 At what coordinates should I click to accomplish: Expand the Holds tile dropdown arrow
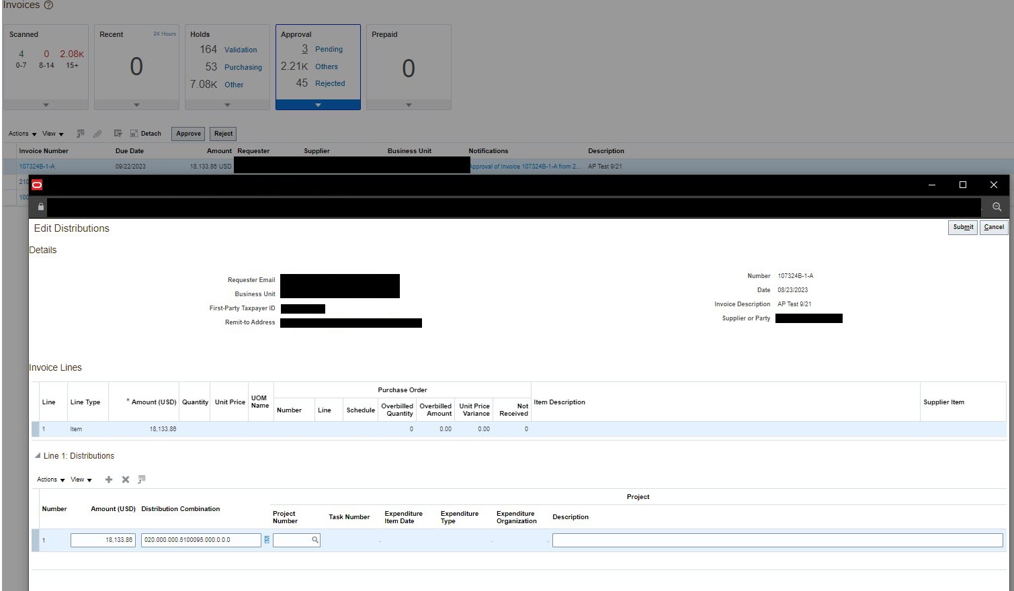coord(227,105)
